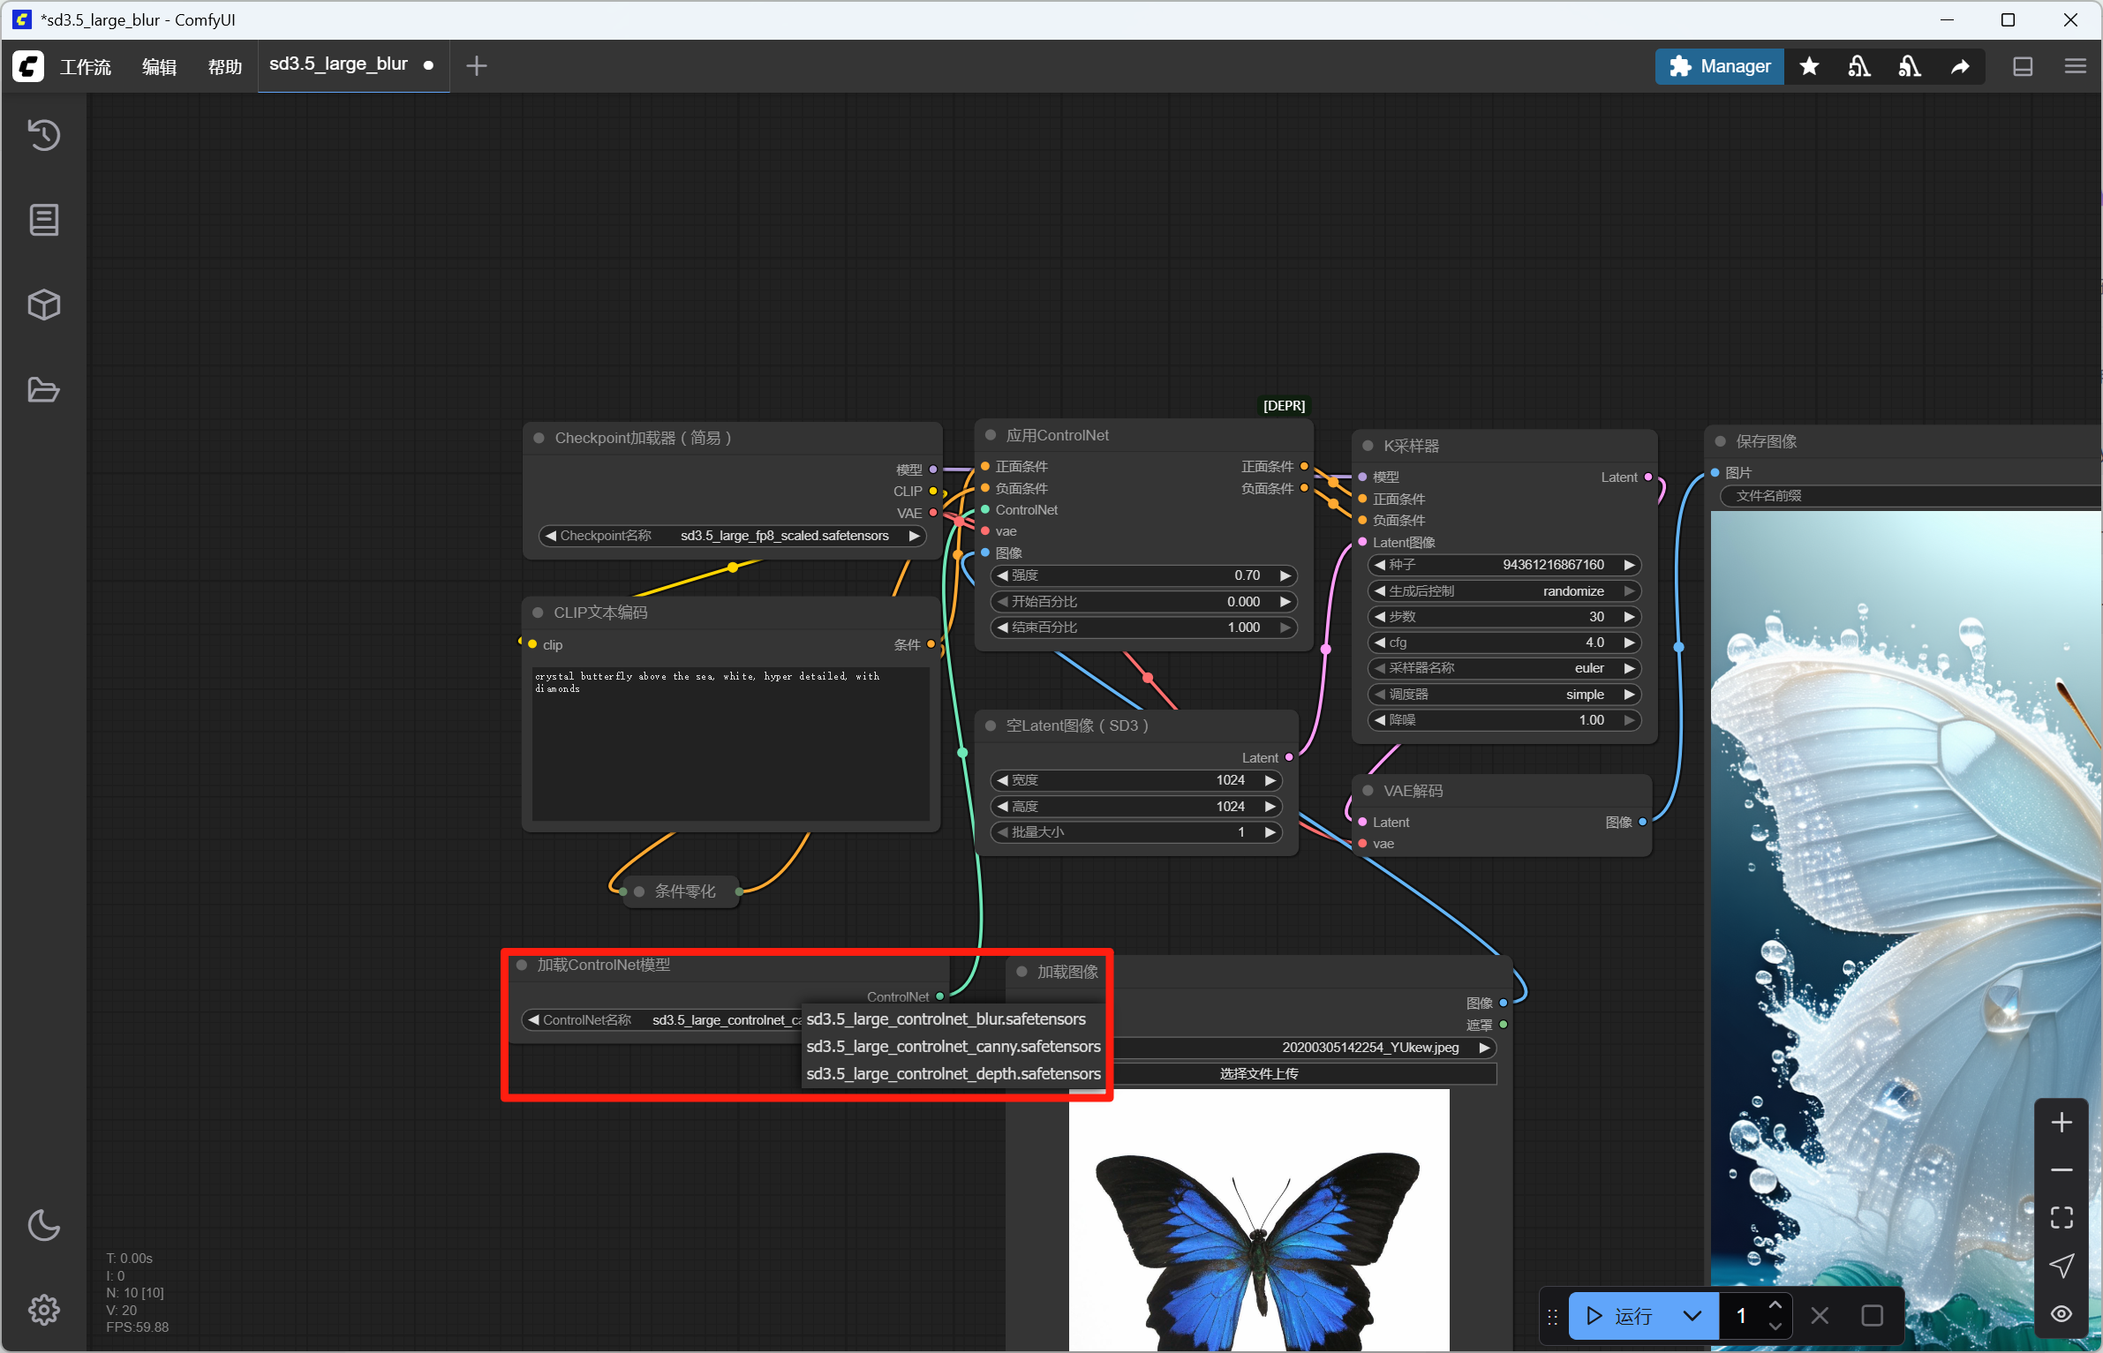Open the 工作流 menu
This screenshot has height=1353, width=2103.
pos(86,66)
